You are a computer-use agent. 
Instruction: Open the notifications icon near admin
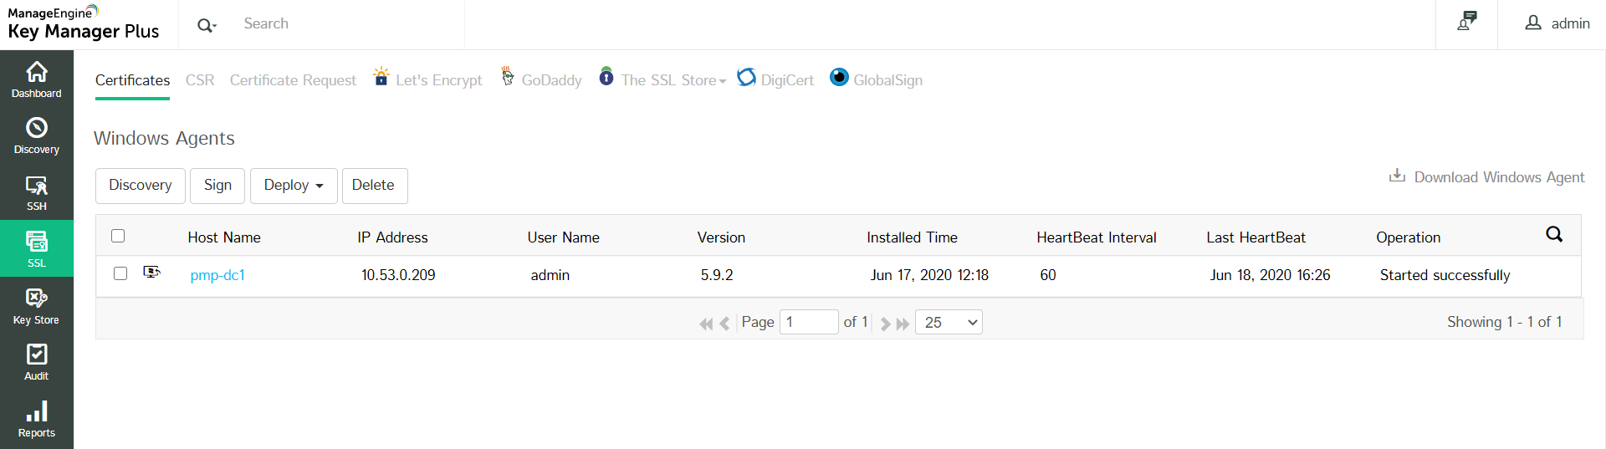pos(1467,23)
